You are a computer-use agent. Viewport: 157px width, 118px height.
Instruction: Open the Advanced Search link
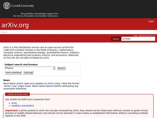coord(147,36)
